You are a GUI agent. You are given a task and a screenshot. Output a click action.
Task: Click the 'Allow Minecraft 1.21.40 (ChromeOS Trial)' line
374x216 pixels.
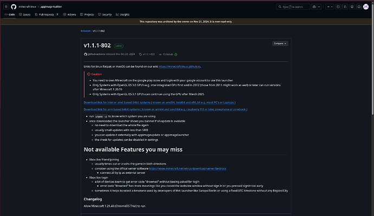coord(114,206)
